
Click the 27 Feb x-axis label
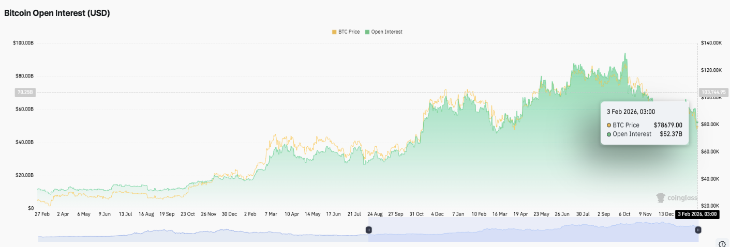coord(42,213)
